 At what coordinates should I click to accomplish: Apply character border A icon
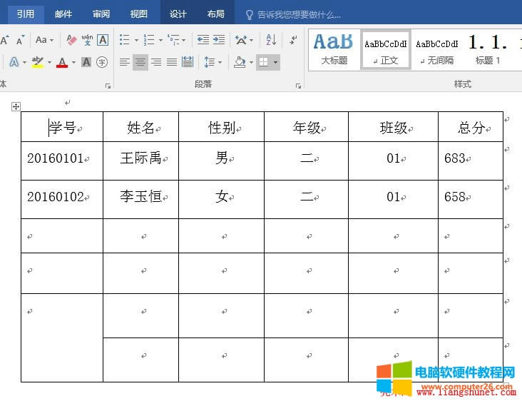tap(103, 40)
